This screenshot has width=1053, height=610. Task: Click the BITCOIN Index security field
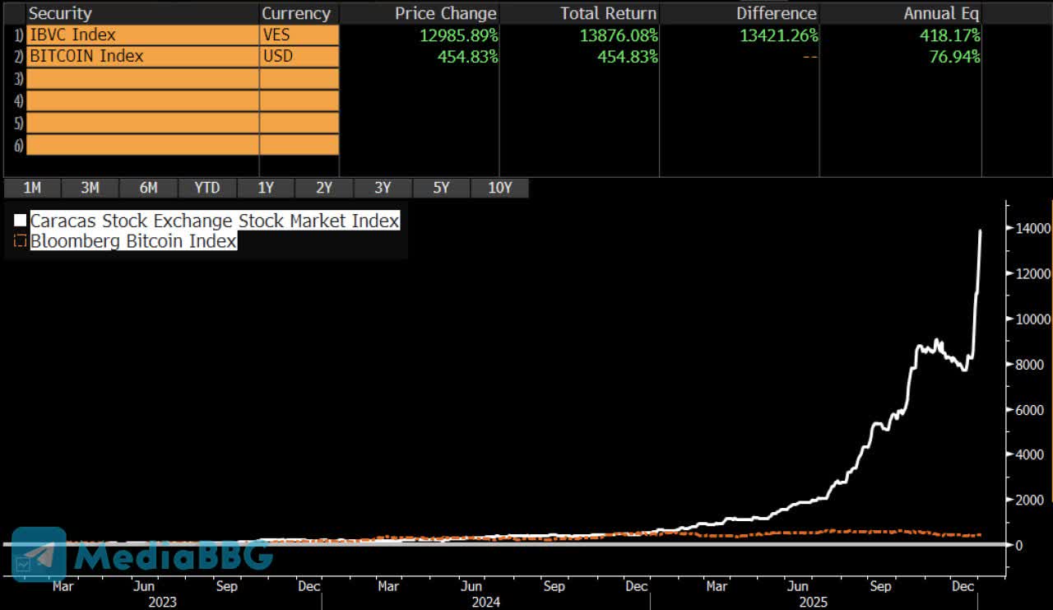coord(142,57)
